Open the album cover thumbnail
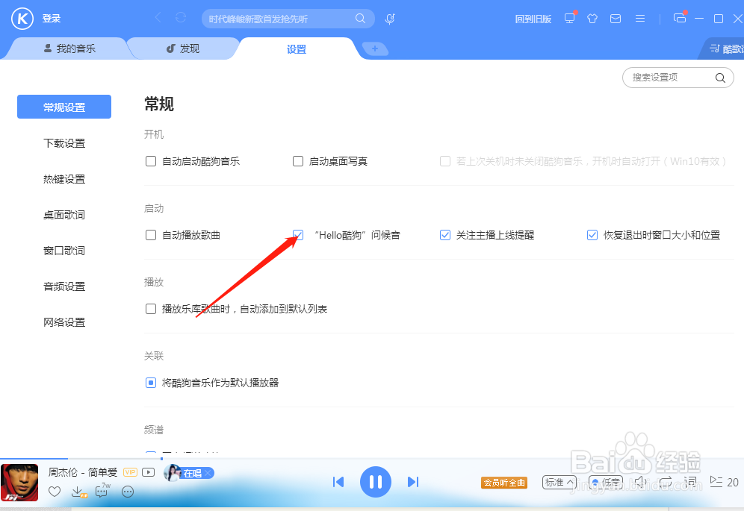 (19, 483)
